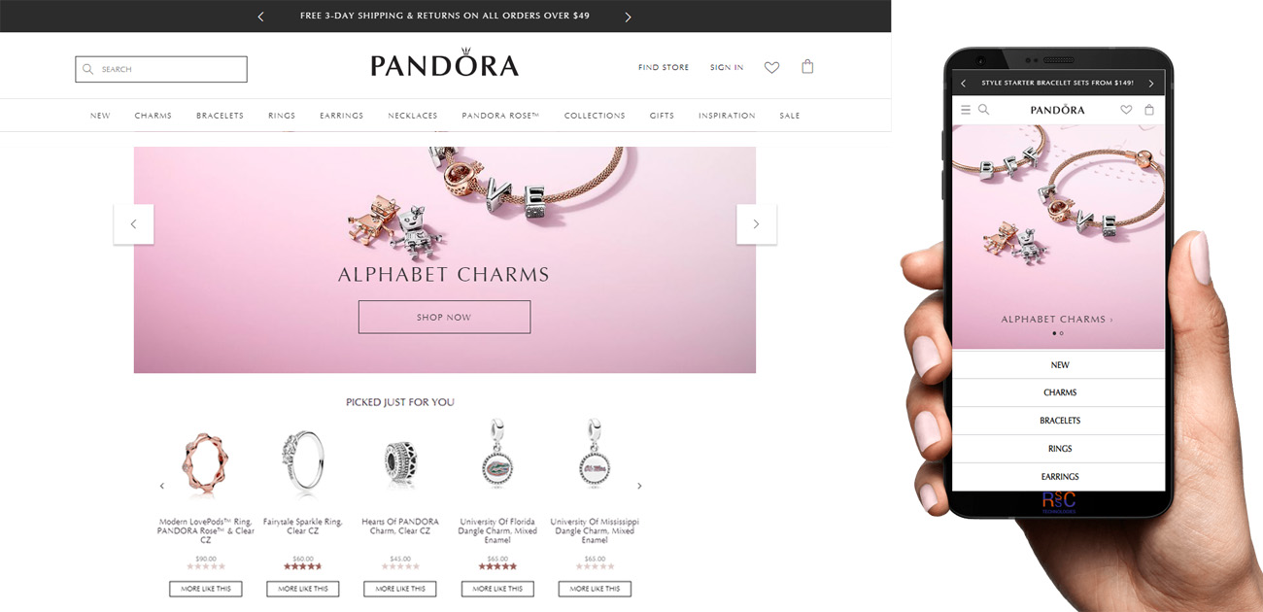Open the Find Store link
This screenshot has height=612, width=1263.
[x=664, y=68]
